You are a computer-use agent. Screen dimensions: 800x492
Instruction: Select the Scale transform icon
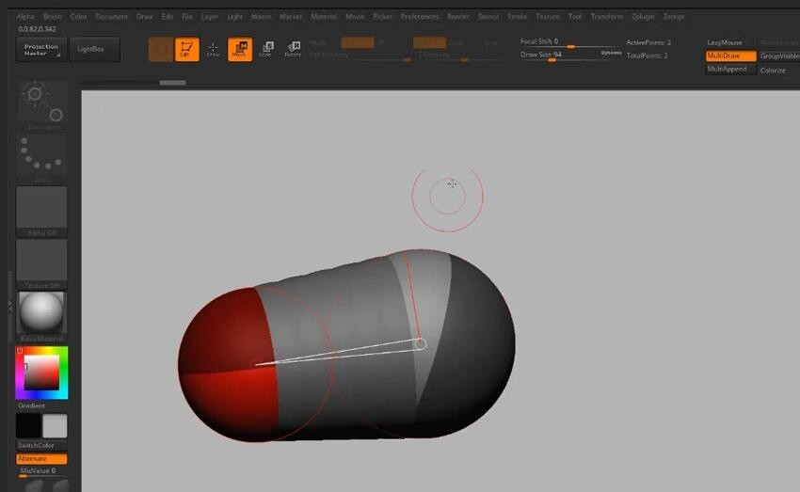[266, 50]
